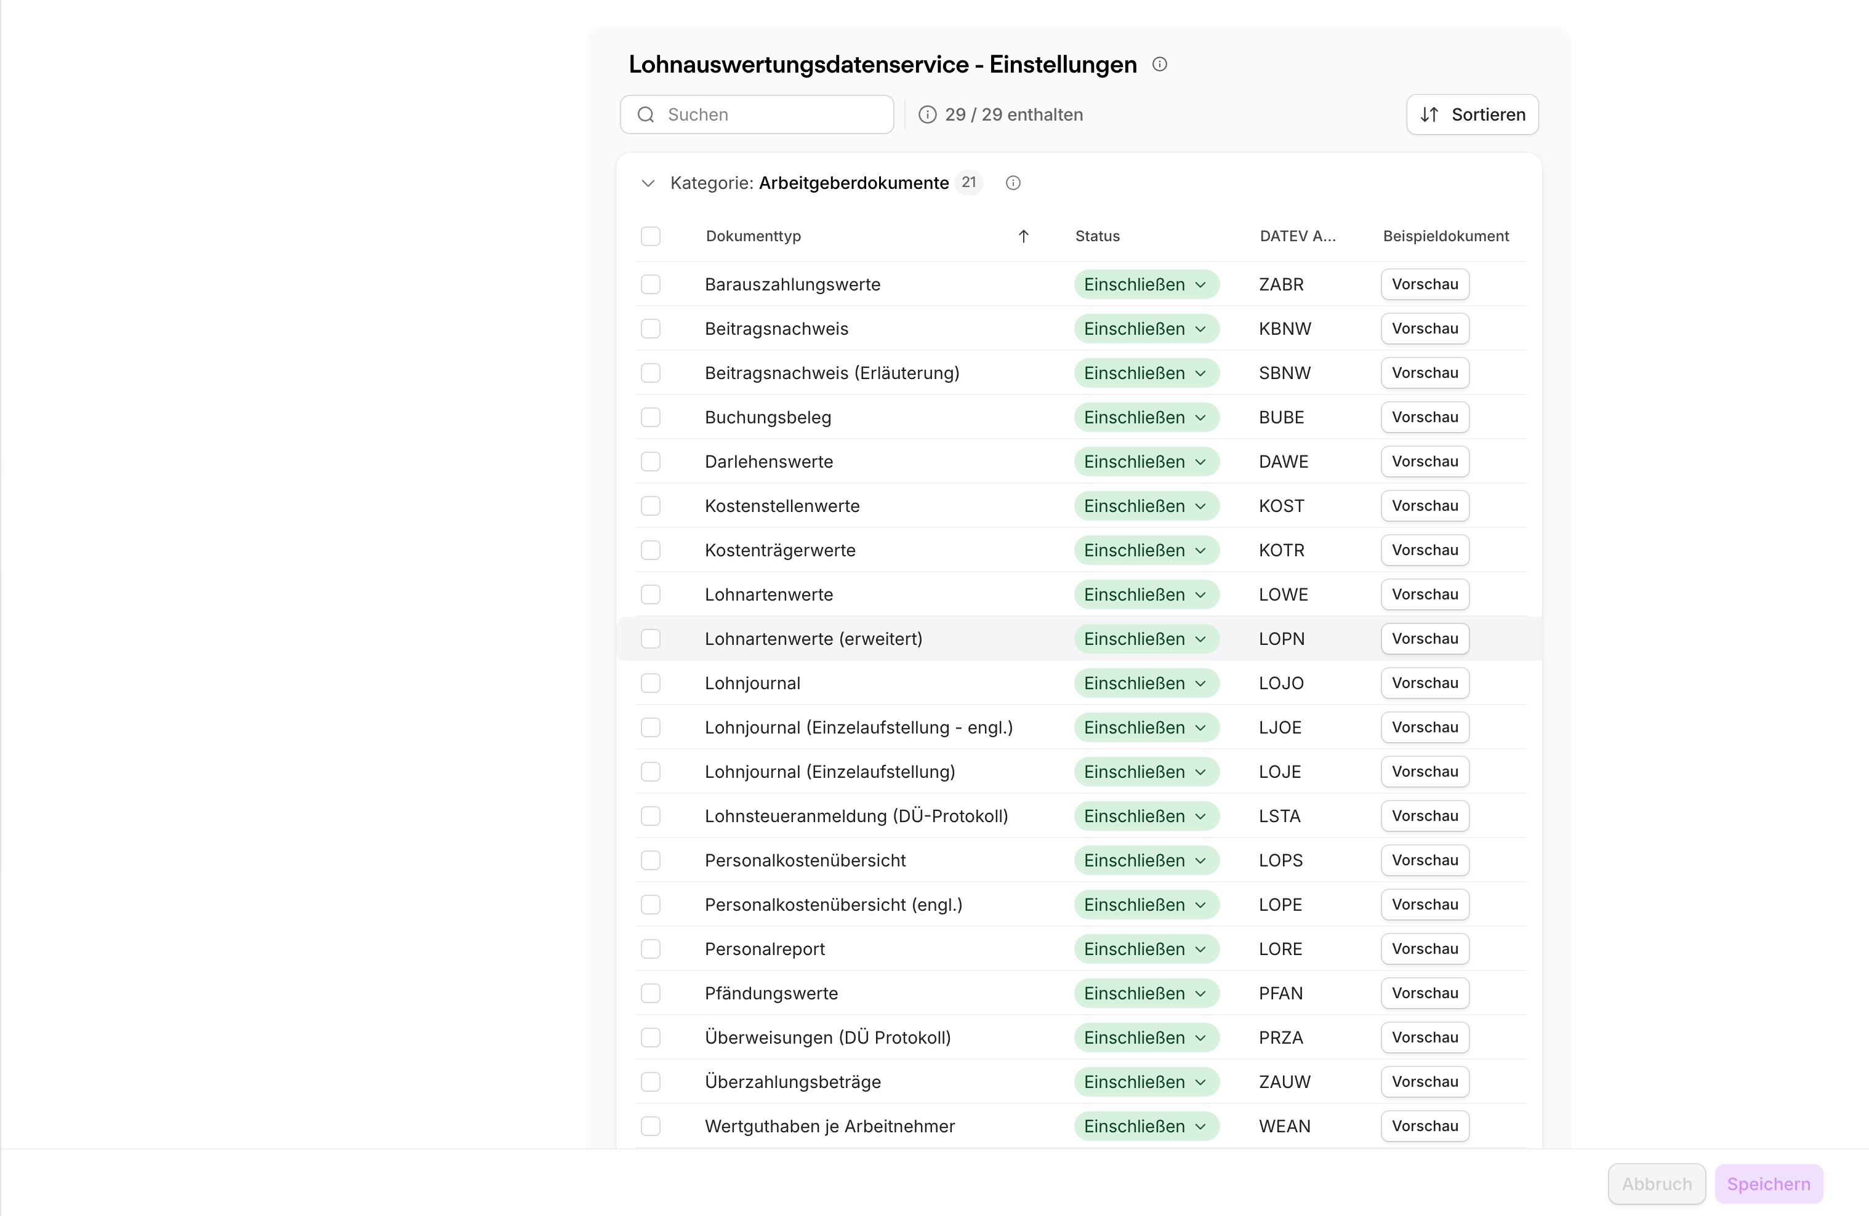The width and height of the screenshot is (1869, 1216).
Task: Click the ZAUW abbreviation cell
Action: click(1285, 1082)
